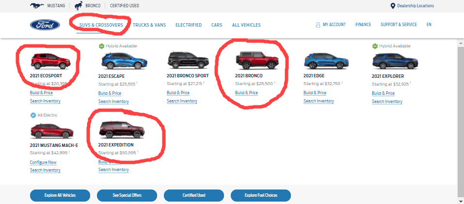Click the All Electric blue badge icon
This screenshot has height=204, width=464.
point(33,115)
